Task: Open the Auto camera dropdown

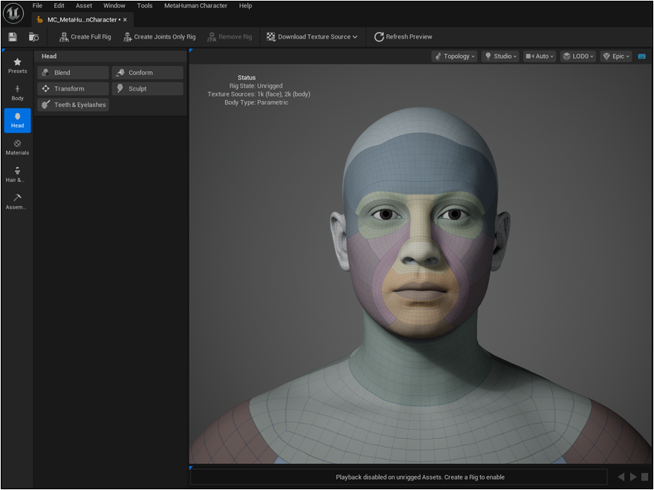Action: coord(540,56)
